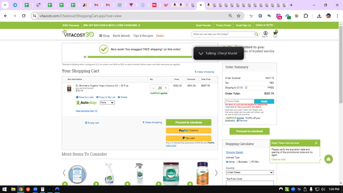This screenshot has width=343, height=193.
Task: Increase the quantity with plus button
Action: tap(166, 88)
